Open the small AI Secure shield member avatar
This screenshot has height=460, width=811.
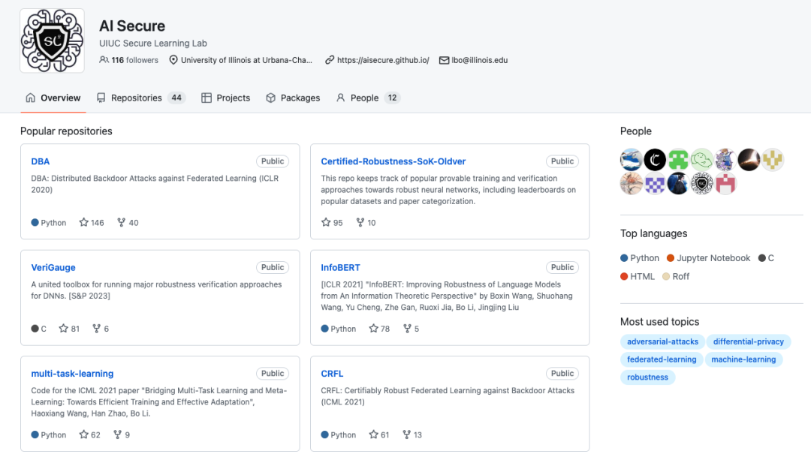tap(702, 184)
